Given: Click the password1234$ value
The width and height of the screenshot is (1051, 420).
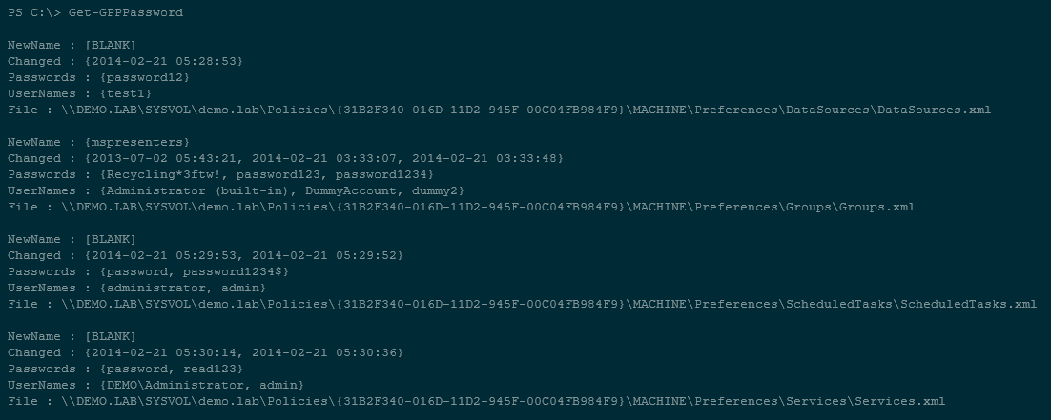Looking at the screenshot, I should coord(216,271).
